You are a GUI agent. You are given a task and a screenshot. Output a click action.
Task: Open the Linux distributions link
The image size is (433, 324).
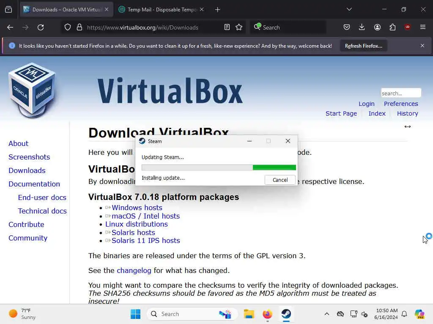click(137, 224)
